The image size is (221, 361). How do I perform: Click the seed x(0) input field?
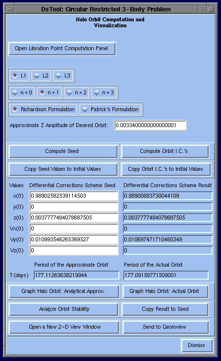[74, 196]
